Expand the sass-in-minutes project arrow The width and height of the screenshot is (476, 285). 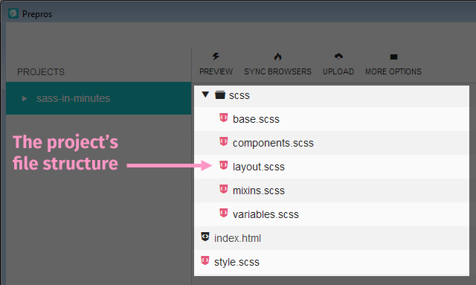pos(25,98)
